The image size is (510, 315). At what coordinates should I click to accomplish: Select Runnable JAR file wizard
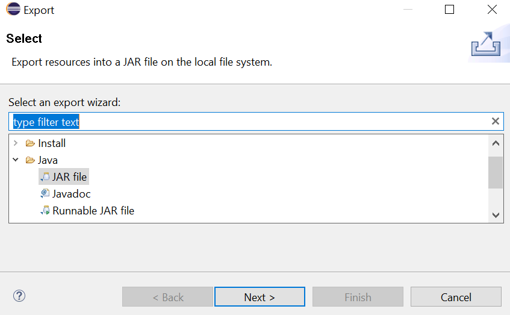click(93, 211)
